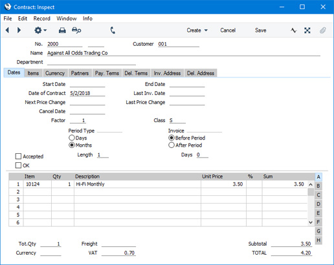334x265 pixels.
Task: Go to next record arrow
Action: click(x=19, y=30)
